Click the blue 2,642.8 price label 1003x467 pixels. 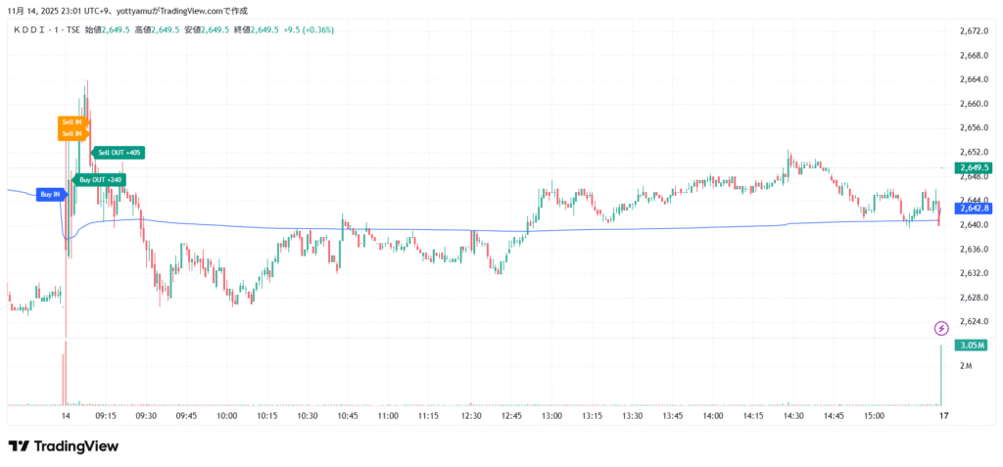pyautogui.click(x=976, y=209)
